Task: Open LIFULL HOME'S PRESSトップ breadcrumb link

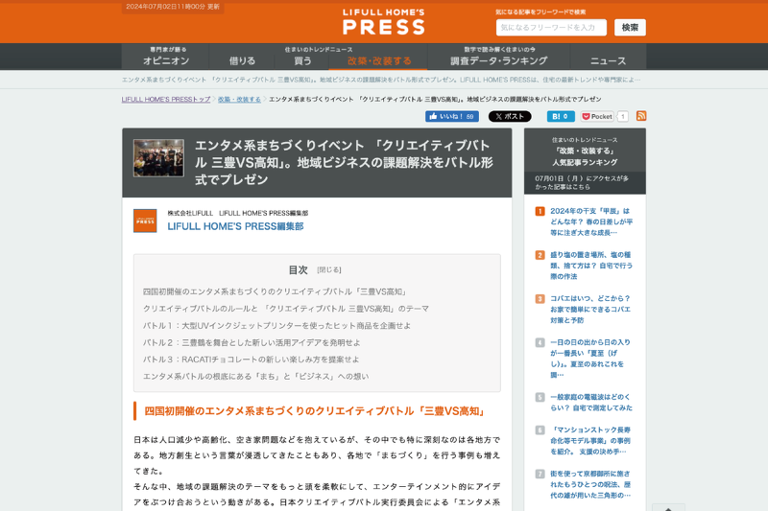Action: pyautogui.click(x=166, y=99)
